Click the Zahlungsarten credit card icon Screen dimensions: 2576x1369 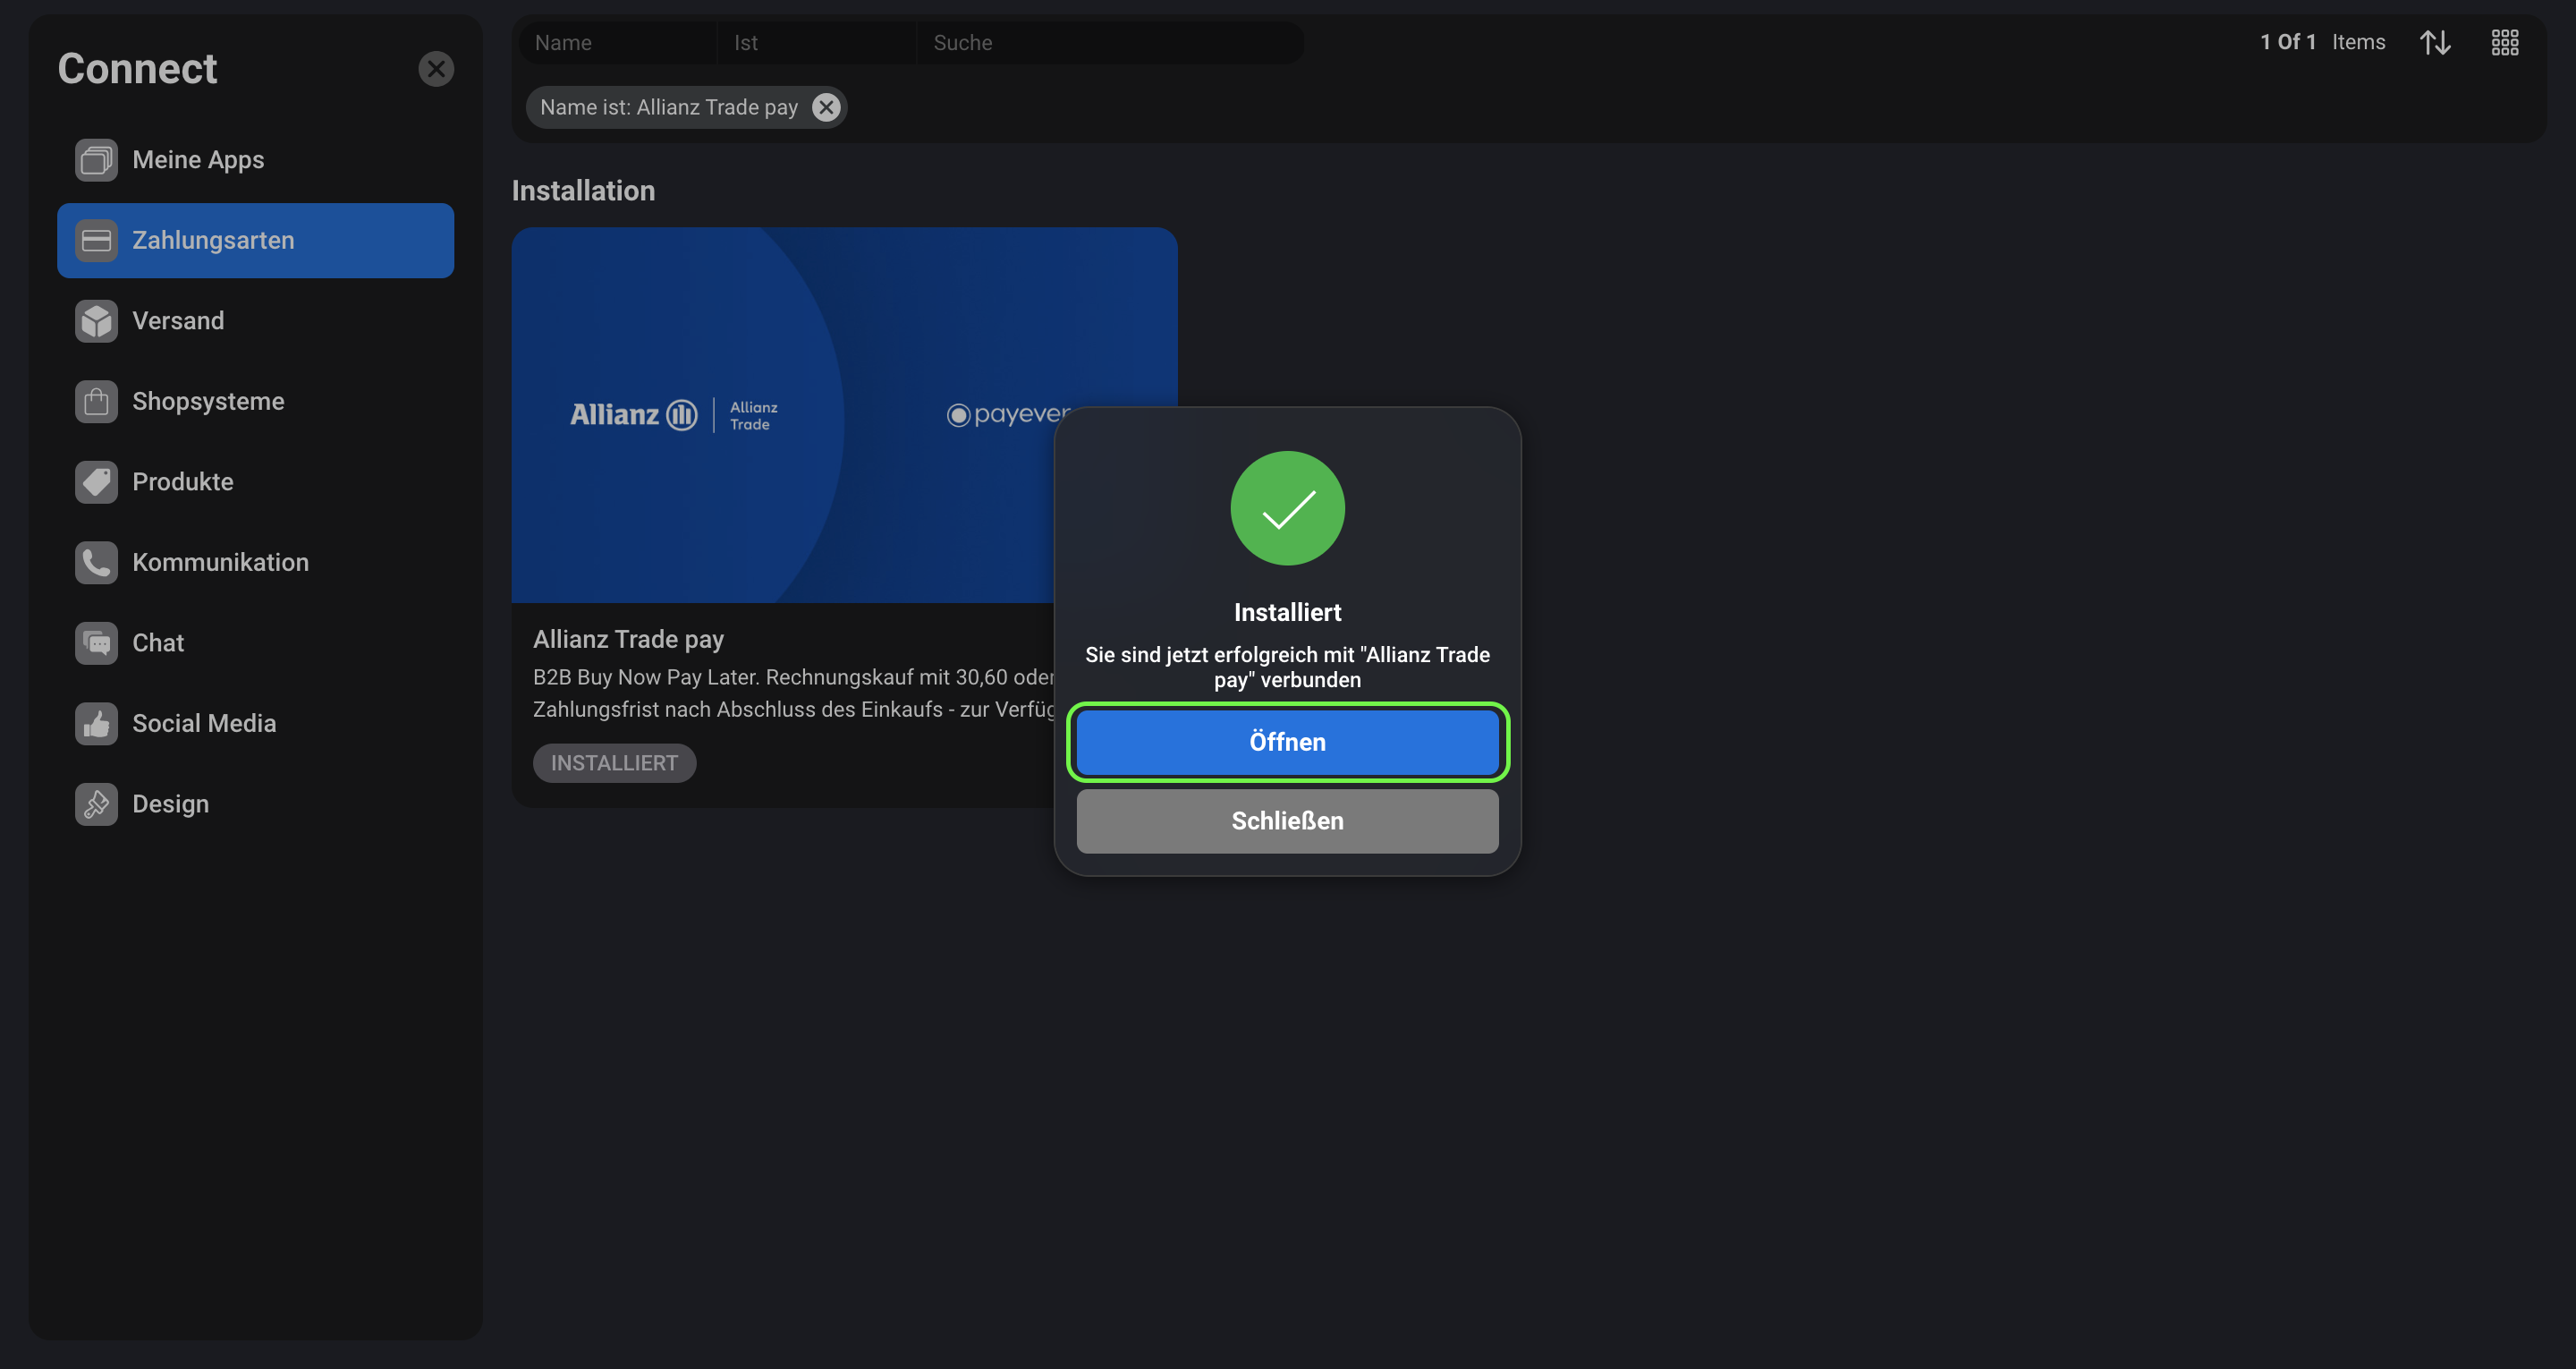tap(96, 240)
